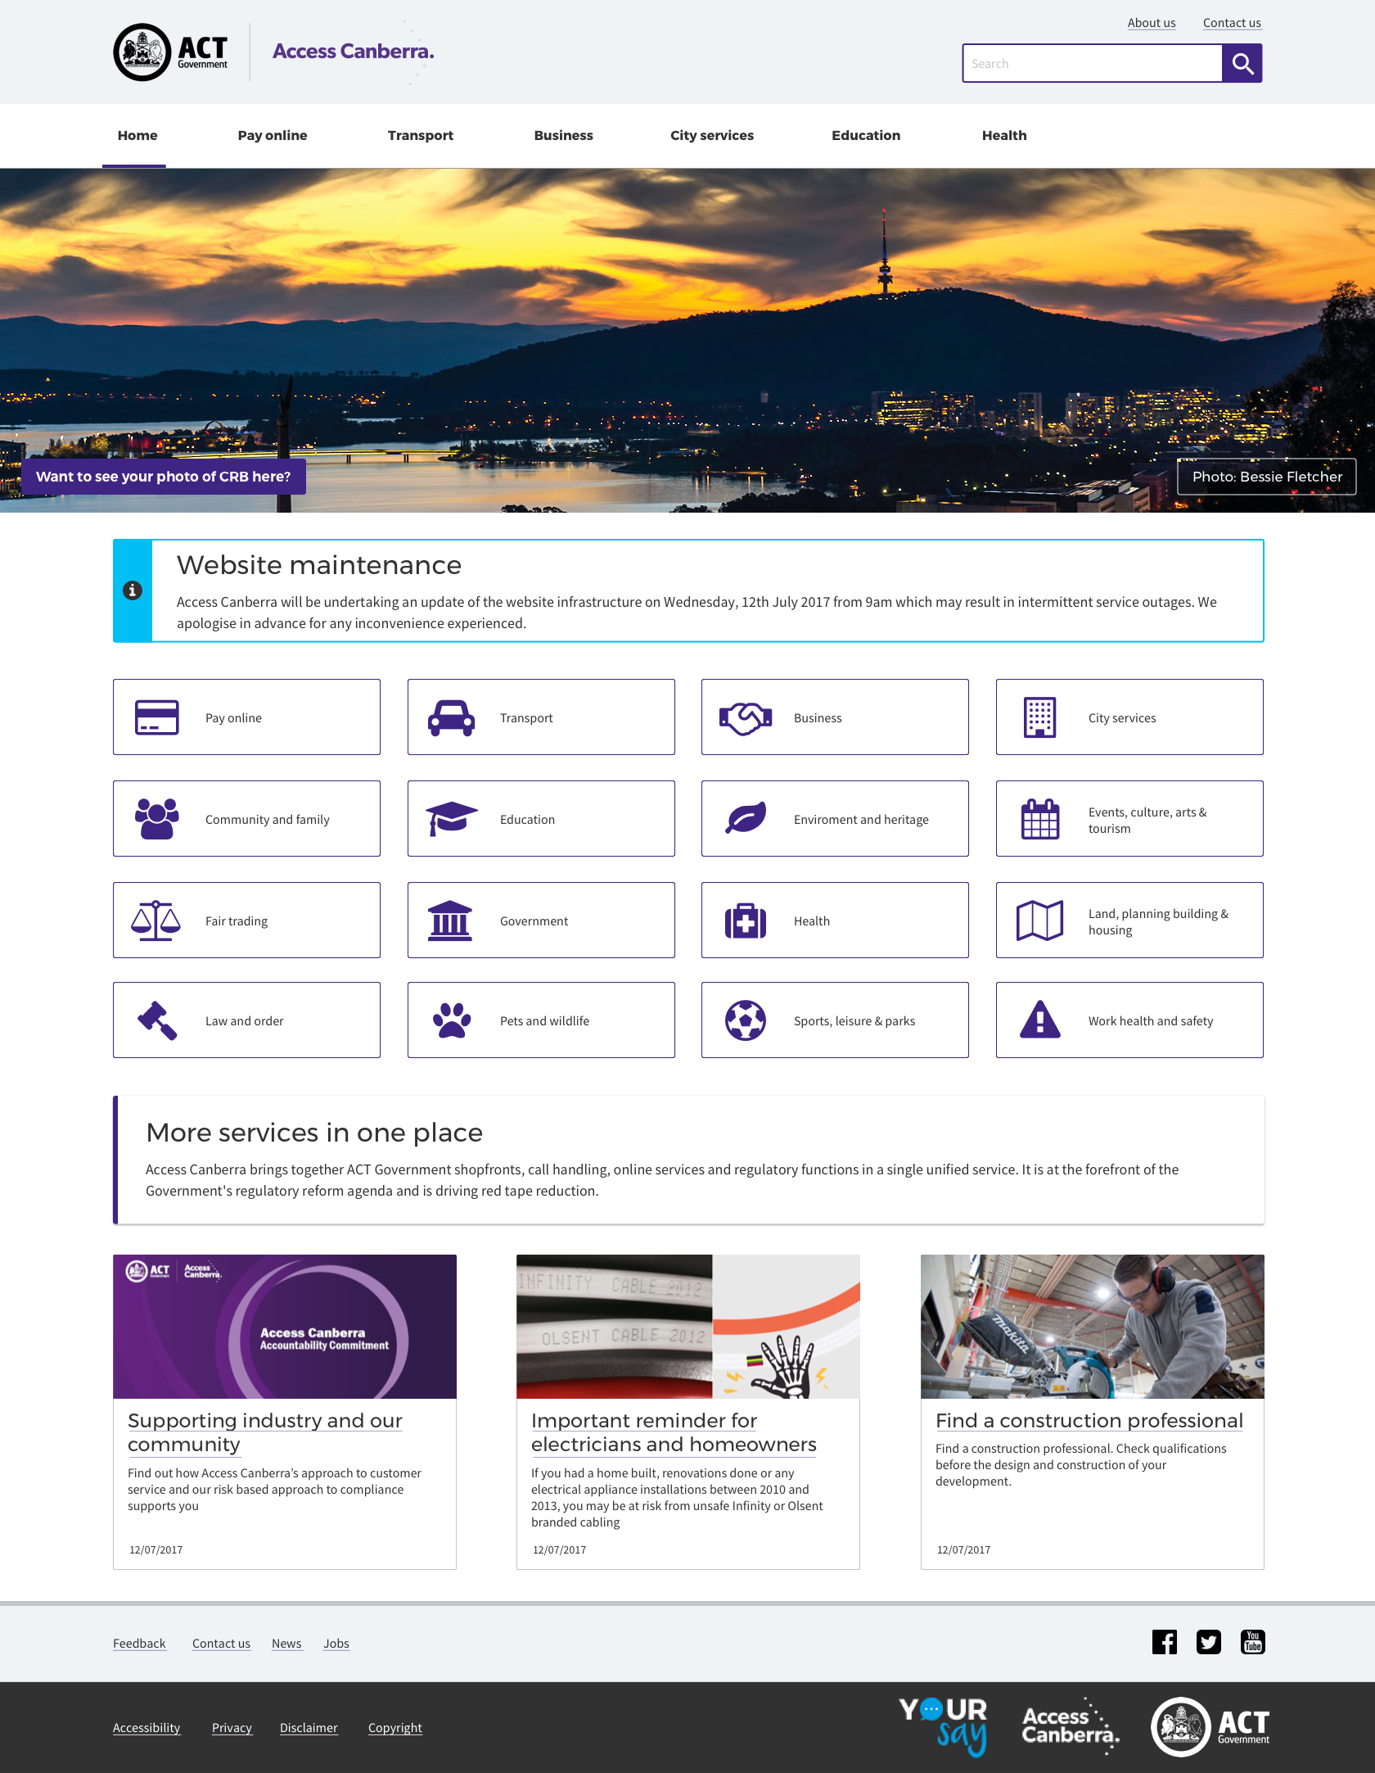Viewport: 1375px width, 1773px height.
Task: Click the scales Fair trading icon
Action: [156, 920]
